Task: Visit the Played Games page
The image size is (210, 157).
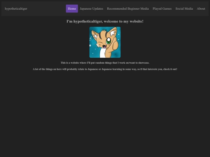Action: (x=162, y=9)
